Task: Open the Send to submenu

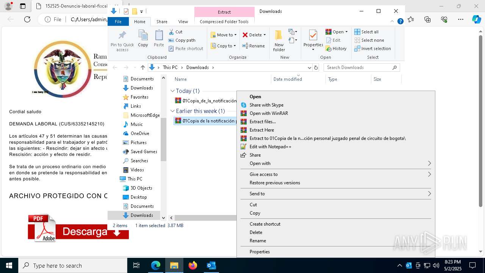Action: (x=336, y=194)
